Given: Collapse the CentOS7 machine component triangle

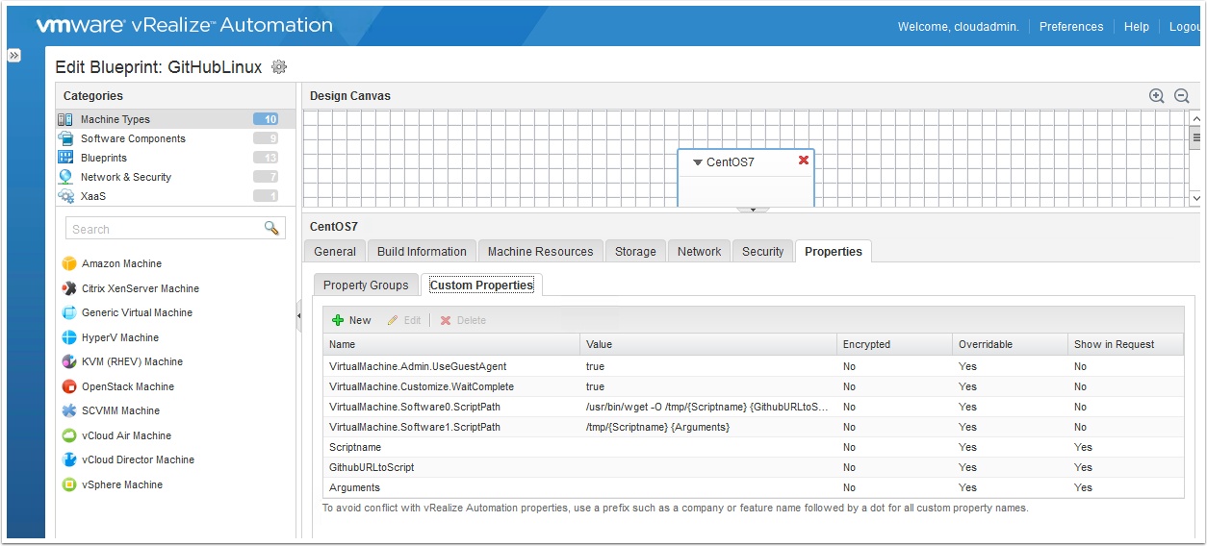Looking at the screenshot, I should click(x=698, y=162).
